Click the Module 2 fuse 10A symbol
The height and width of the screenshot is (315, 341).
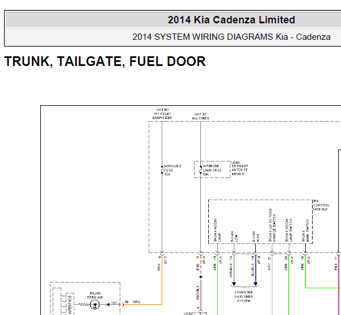(162, 169)
